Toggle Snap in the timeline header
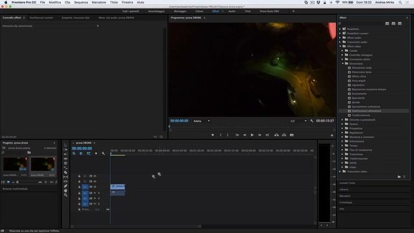 click(x=81, y=153)
